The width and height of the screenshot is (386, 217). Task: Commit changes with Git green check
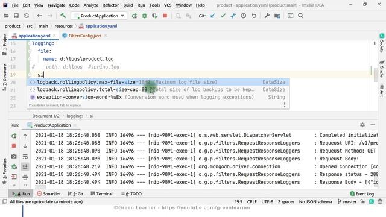223,16
